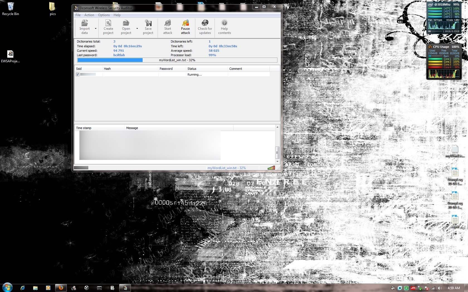Select the lower DumpLog desktop file
Viewport: 468px width, 292px height.
point(455,200)
